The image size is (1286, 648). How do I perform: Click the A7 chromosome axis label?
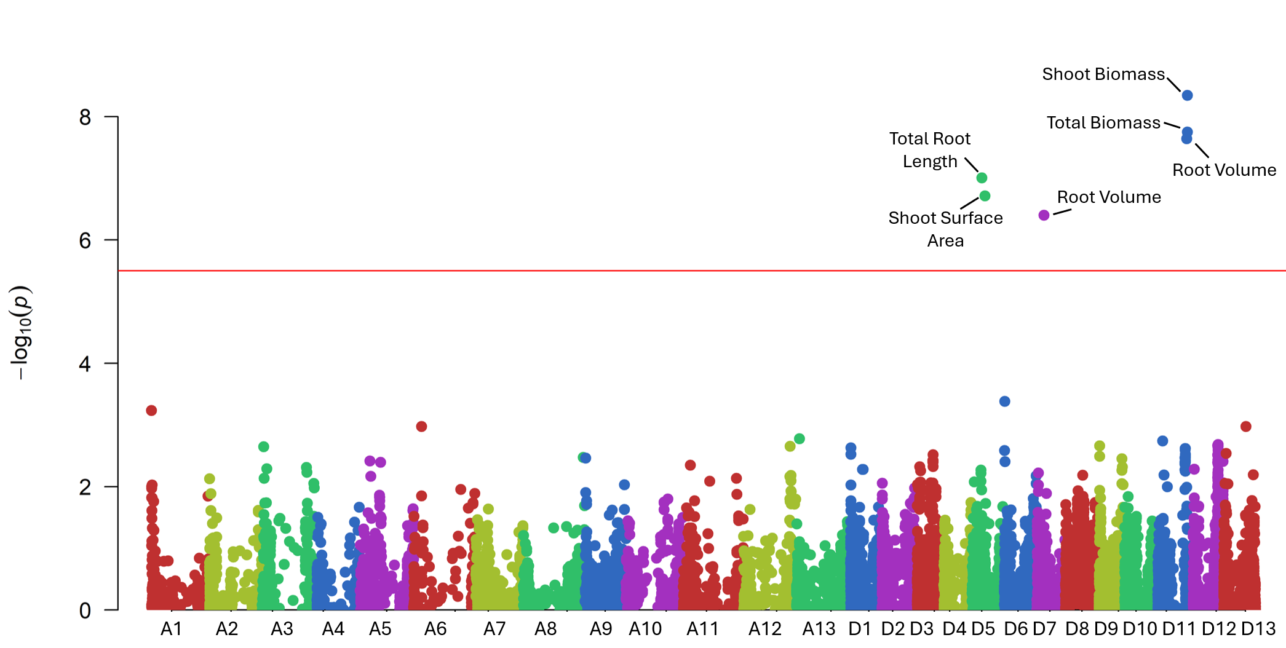tap(494, 629)
